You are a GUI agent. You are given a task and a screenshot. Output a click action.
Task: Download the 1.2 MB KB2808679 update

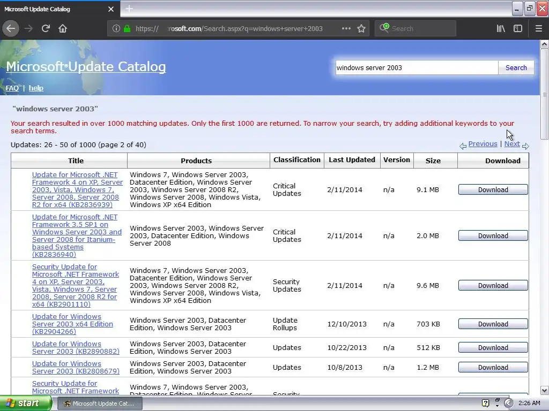coord(493,368)
